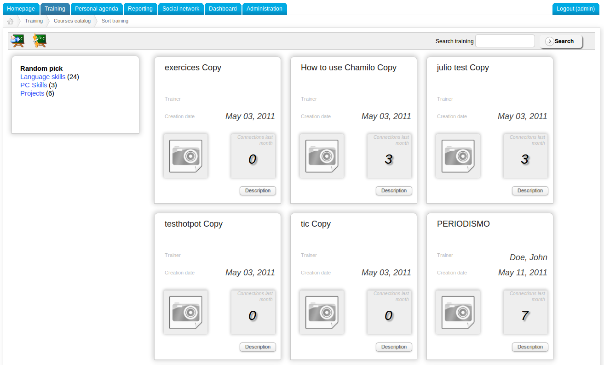Switch to the Social network tab
604x365 pixels.
coord(181,9)
